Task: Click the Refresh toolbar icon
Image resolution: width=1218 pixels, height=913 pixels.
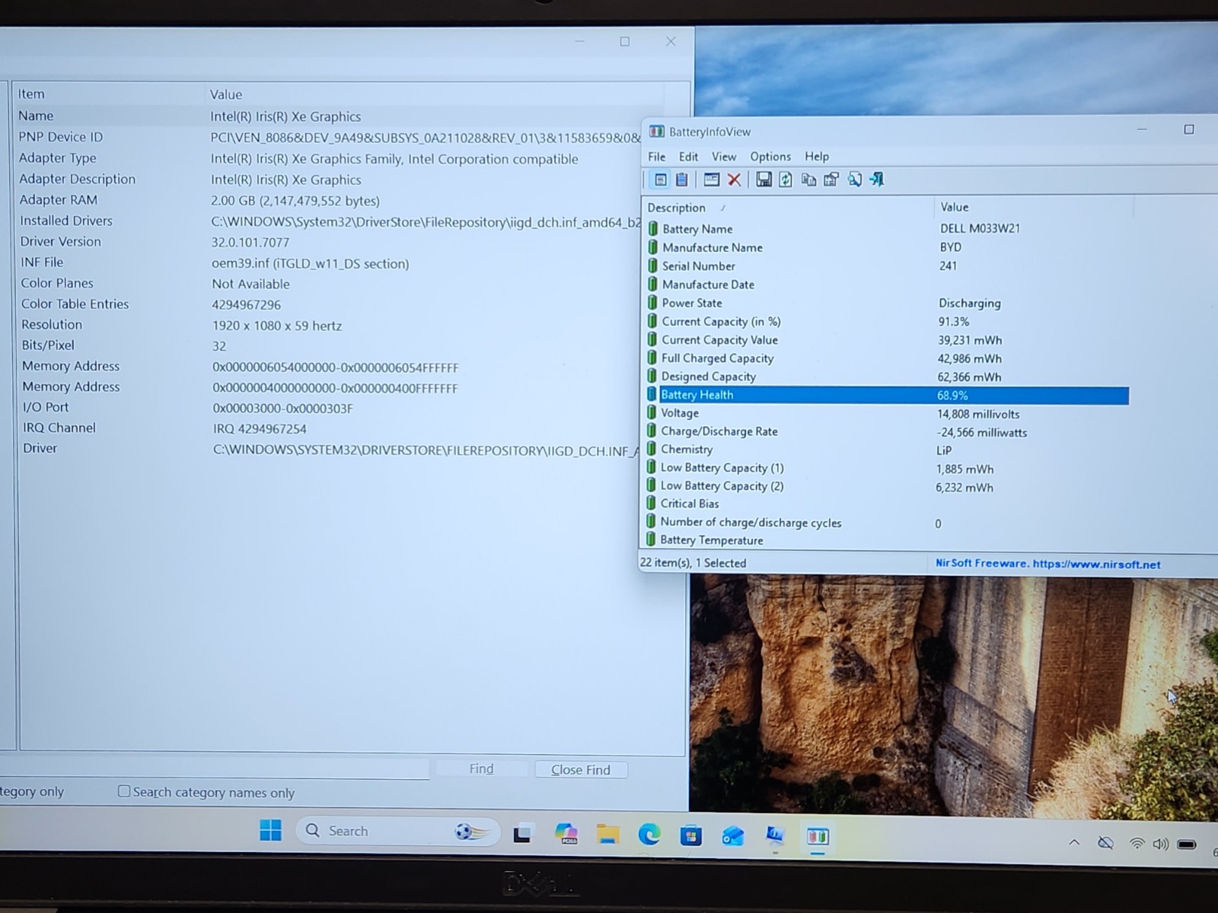Action: pos(786,180)
